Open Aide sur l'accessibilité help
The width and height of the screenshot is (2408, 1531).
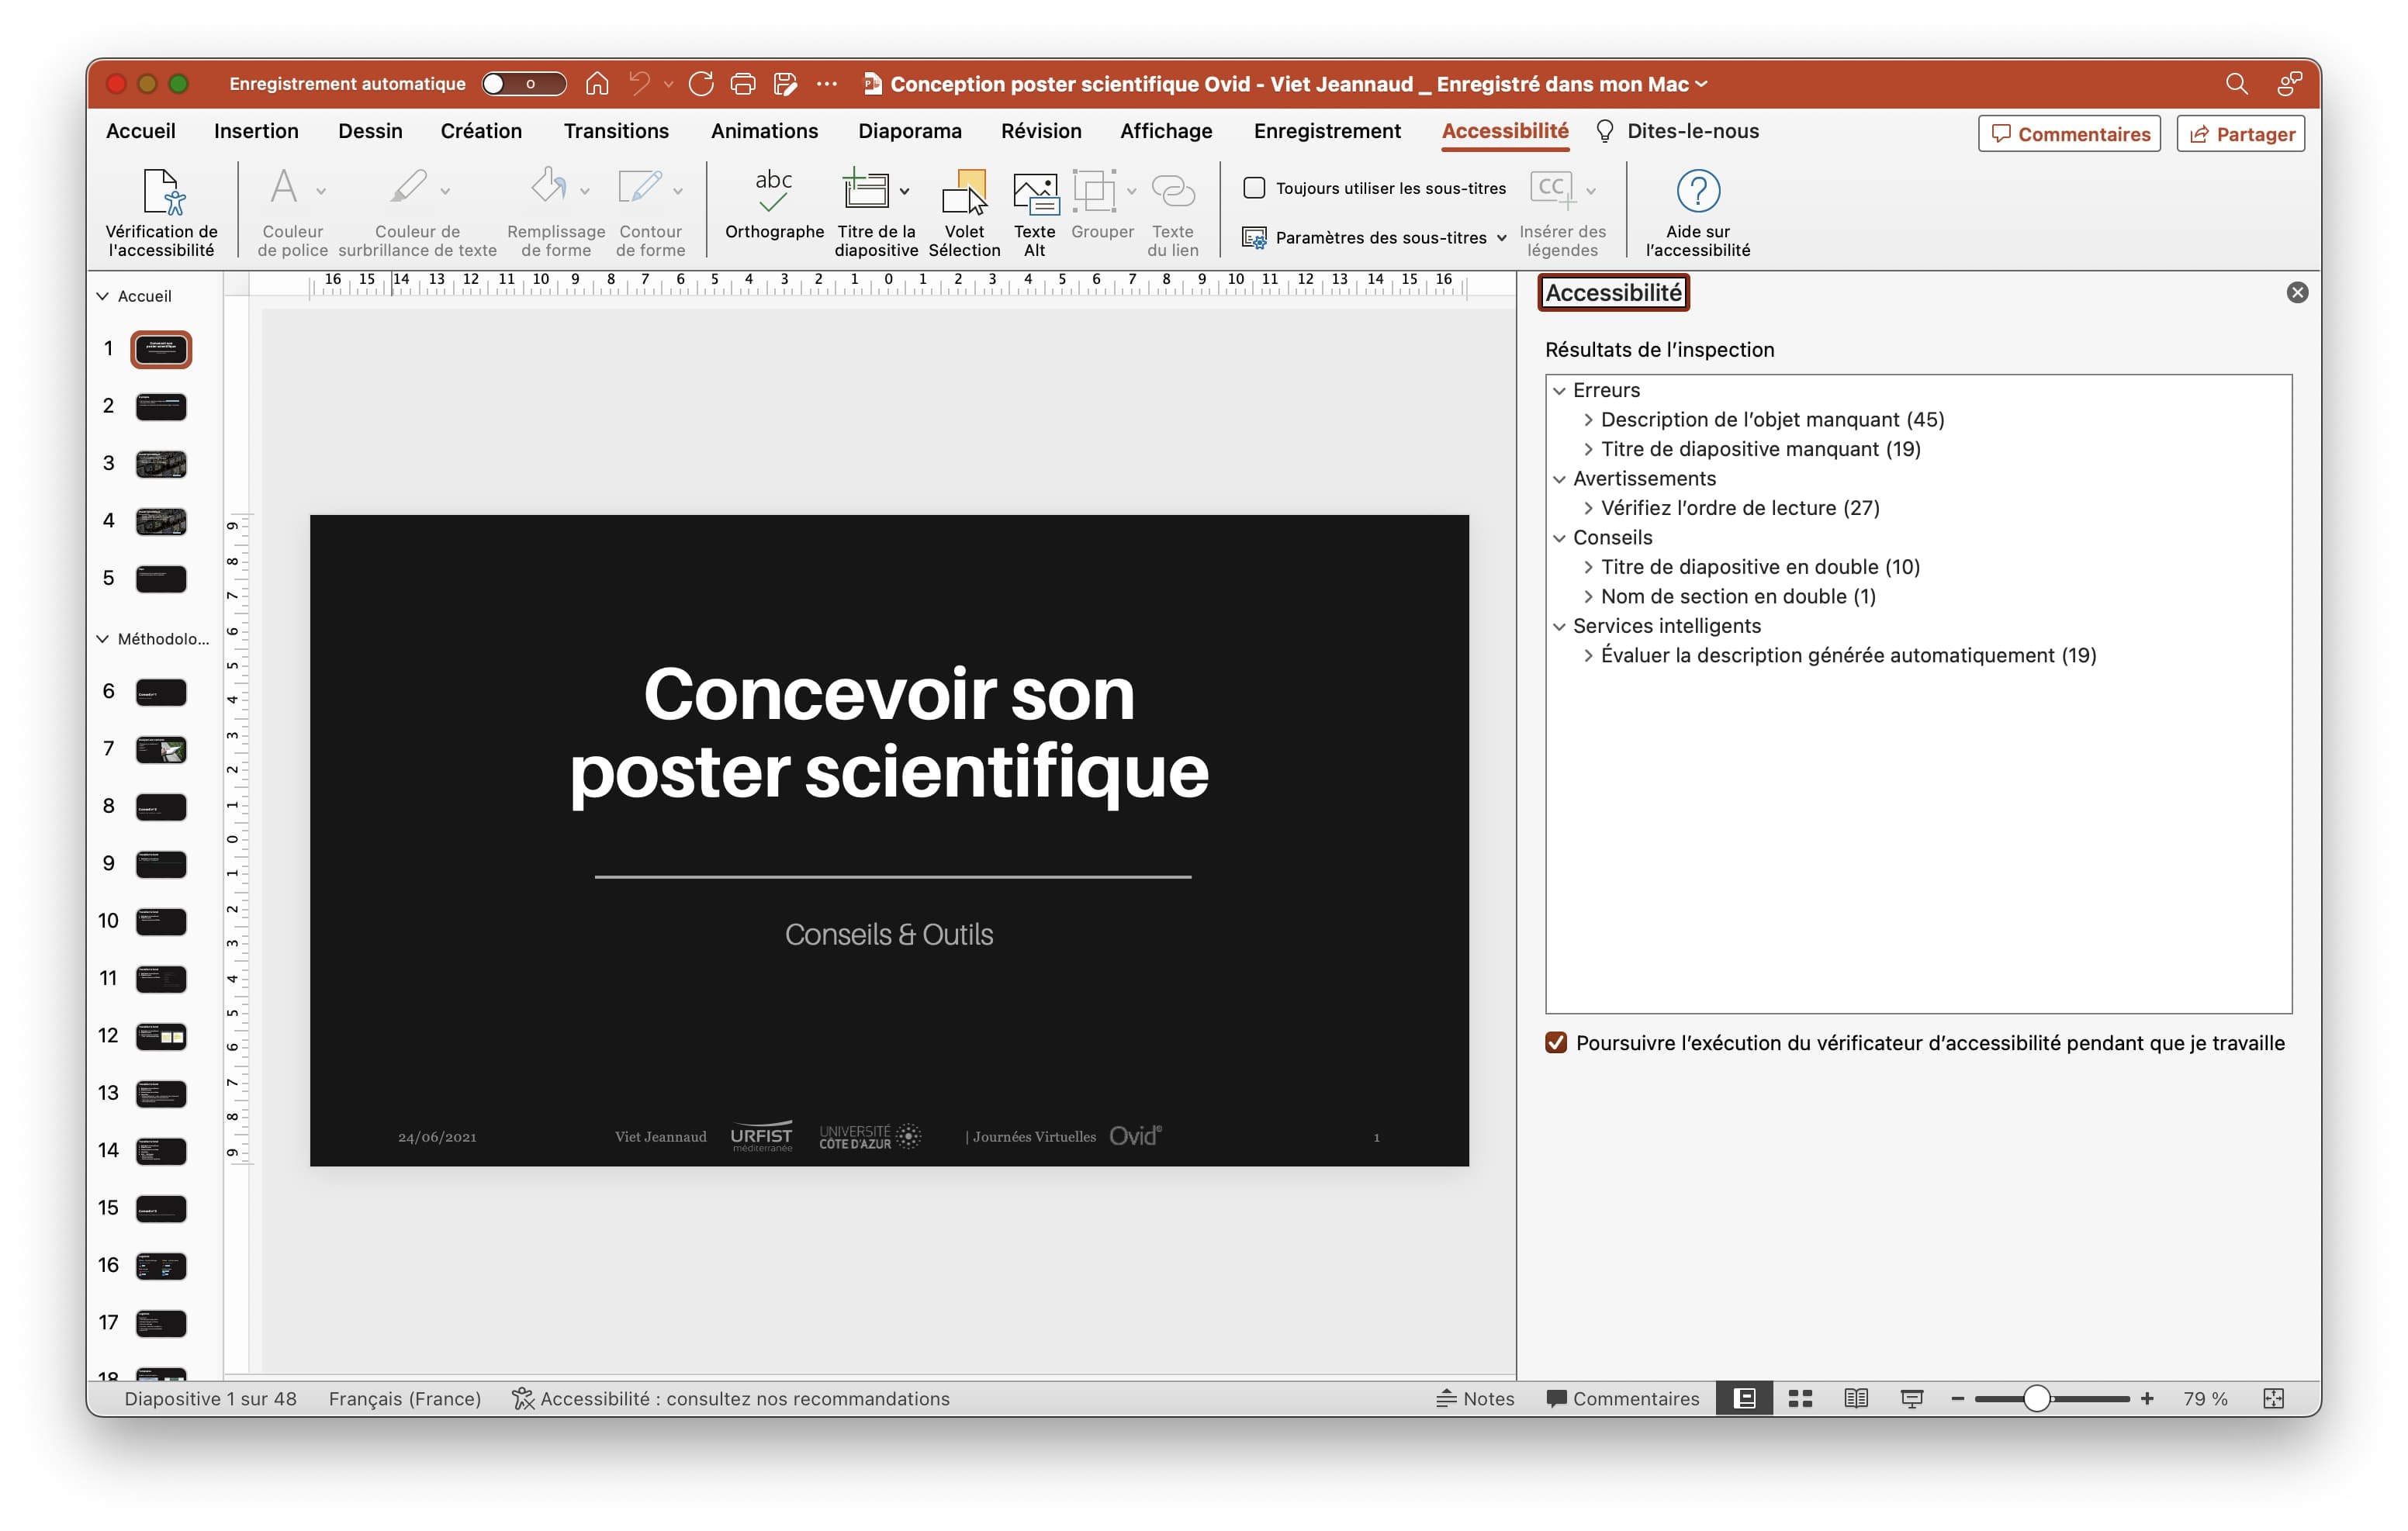[x=1697, y=192]
